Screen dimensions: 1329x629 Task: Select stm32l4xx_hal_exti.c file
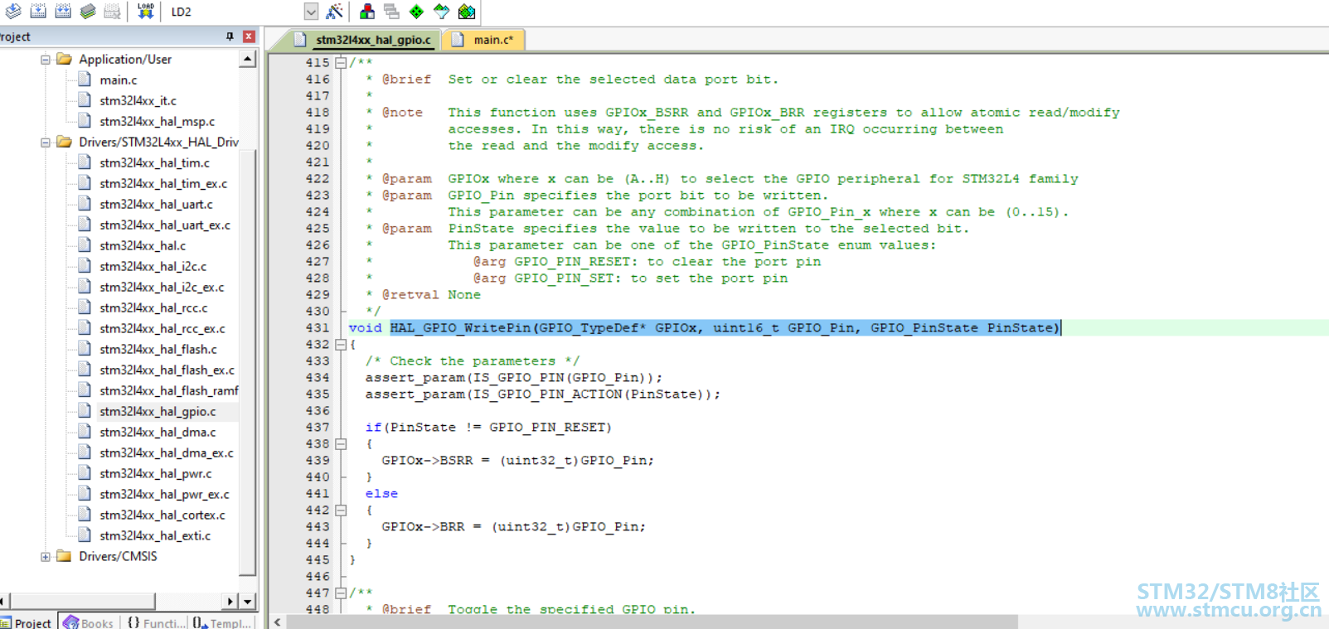[155, 536]
